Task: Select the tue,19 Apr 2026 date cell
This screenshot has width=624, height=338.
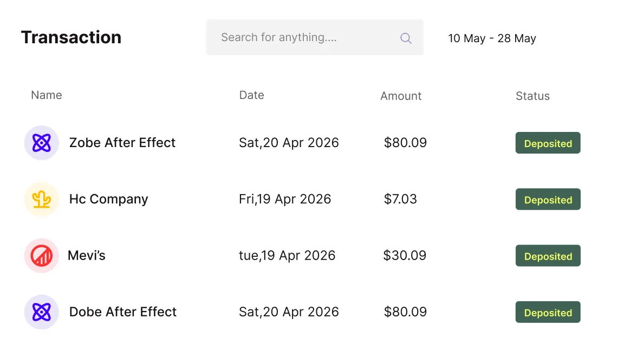Action: pyautogui.click(x=287, y=255)
